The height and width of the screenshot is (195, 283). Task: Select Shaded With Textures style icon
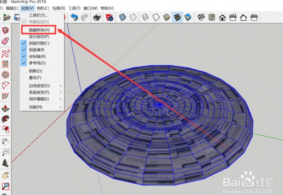177,17
